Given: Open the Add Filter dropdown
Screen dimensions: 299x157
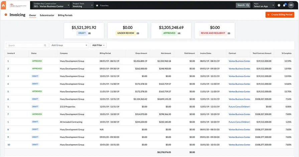Looking at the screenshot, I should pos(99,45).
